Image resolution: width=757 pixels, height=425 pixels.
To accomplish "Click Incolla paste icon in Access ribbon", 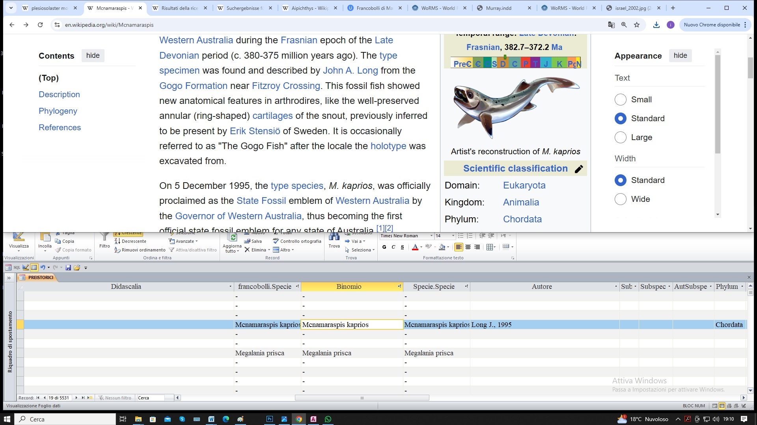I will pyautogui.click(x=45, y=237).
